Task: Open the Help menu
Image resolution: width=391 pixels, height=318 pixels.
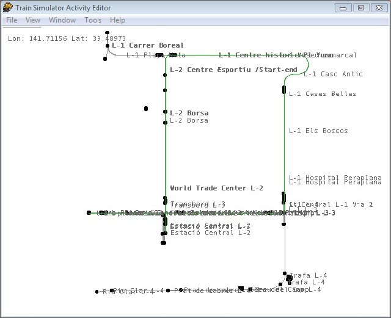Action: 117,20
